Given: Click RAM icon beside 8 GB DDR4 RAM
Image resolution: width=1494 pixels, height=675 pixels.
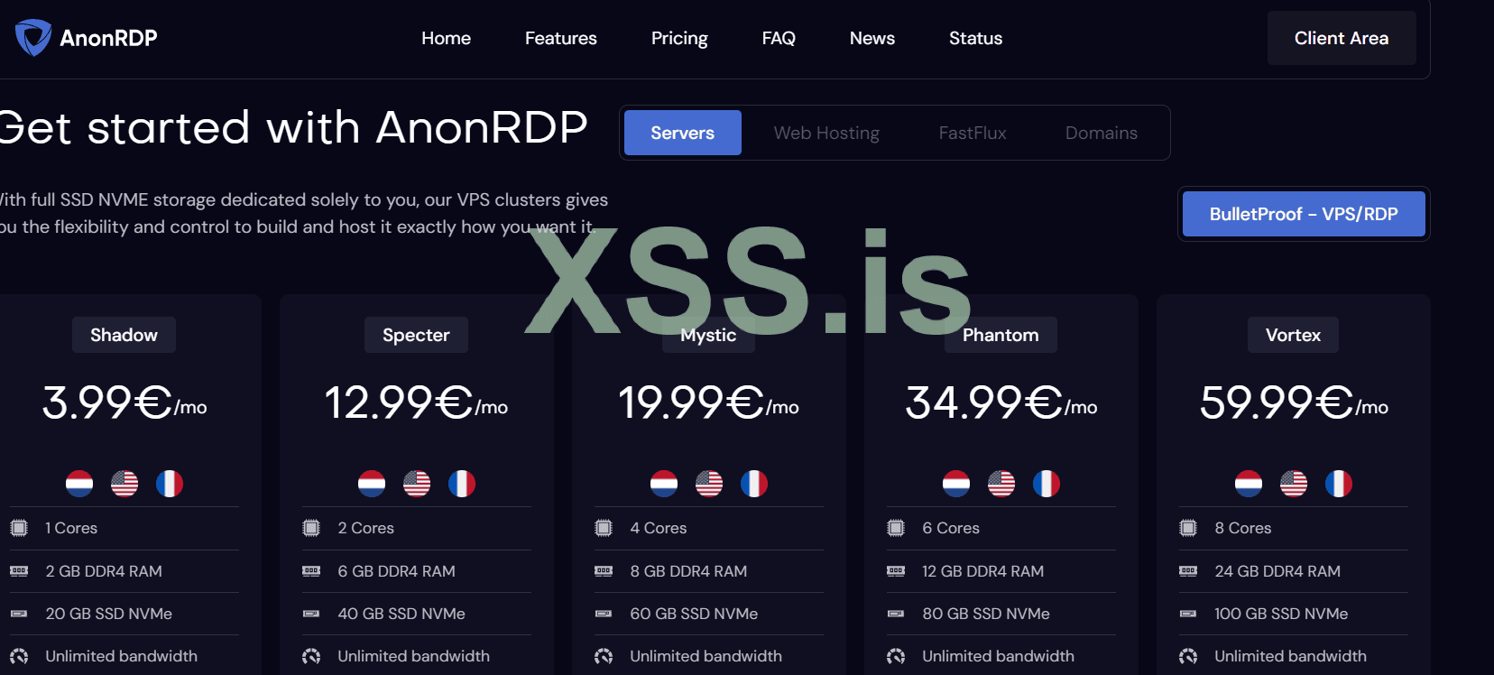Looking at the screenshot, I should (x=604, y=571).
